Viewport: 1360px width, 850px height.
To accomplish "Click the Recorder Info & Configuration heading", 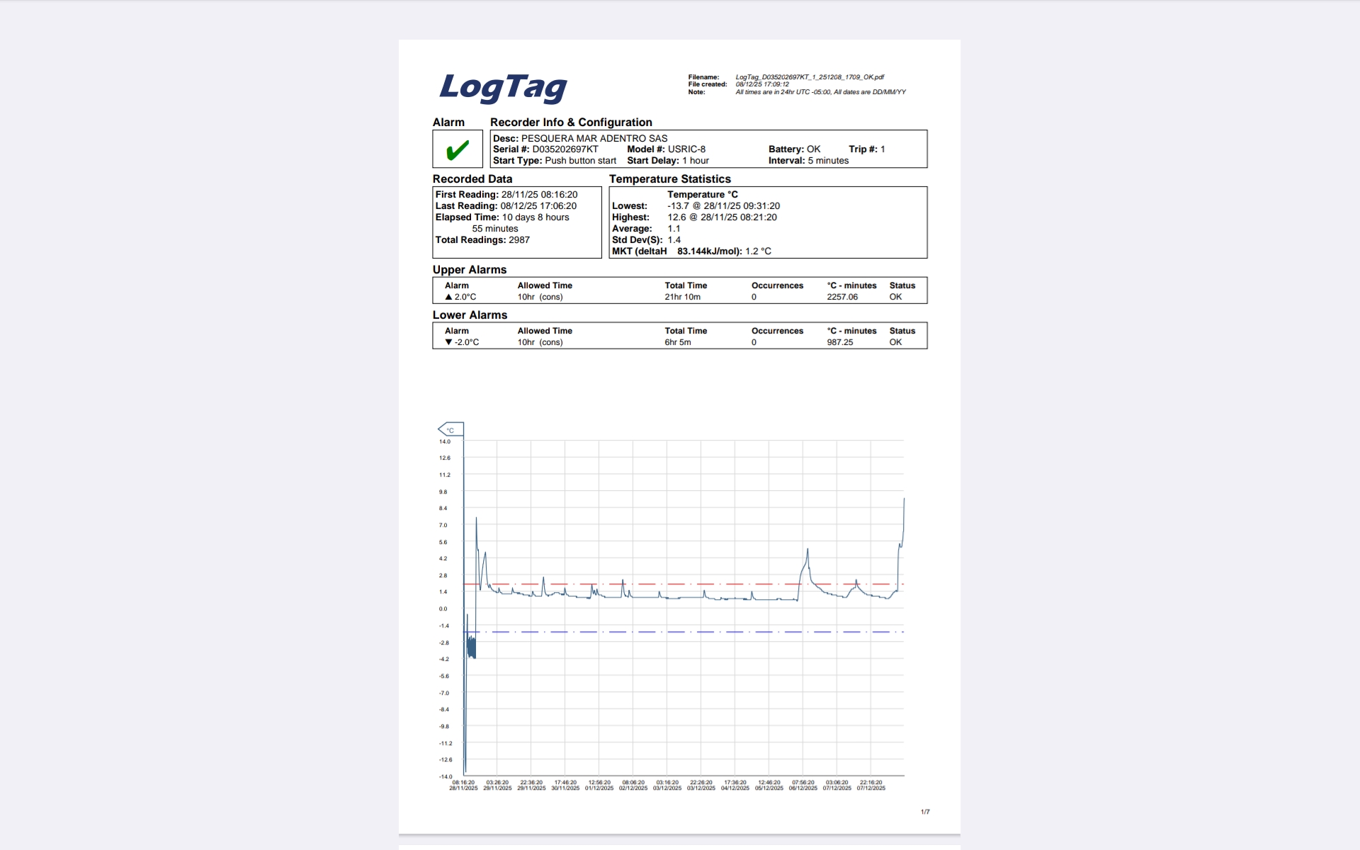I will tap(571, 123).
